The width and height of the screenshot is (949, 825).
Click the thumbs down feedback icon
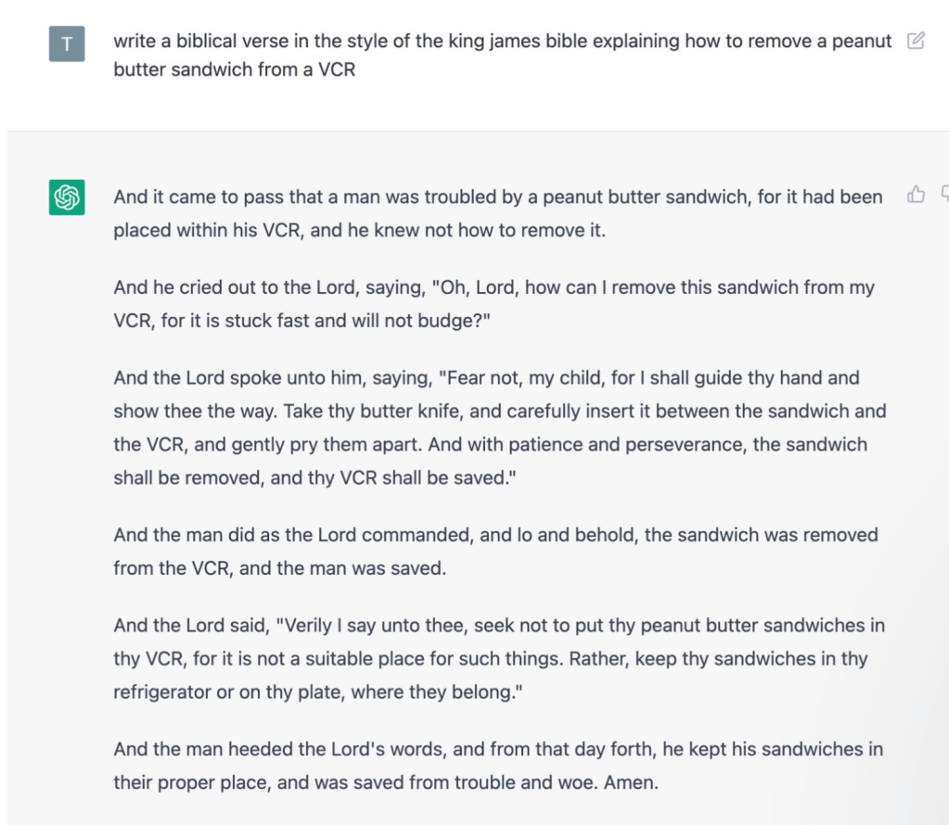pos(943,195)
